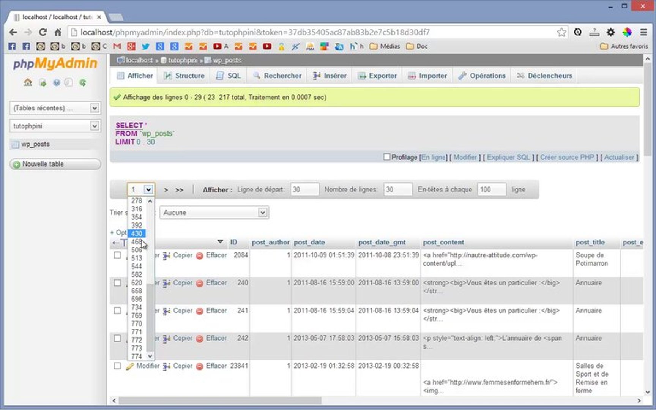Click the Actualiser link

[x=619, y=157]
